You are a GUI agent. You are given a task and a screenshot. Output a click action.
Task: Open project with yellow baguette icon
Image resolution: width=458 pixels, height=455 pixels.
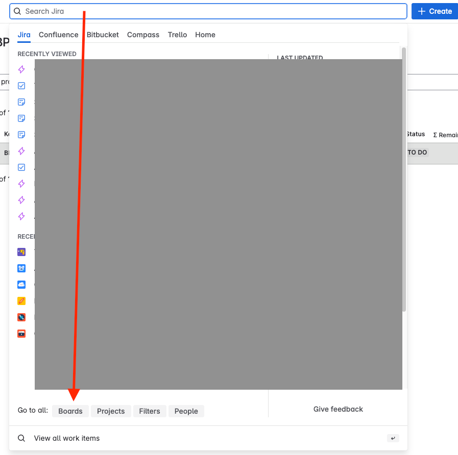coord(21,301)
